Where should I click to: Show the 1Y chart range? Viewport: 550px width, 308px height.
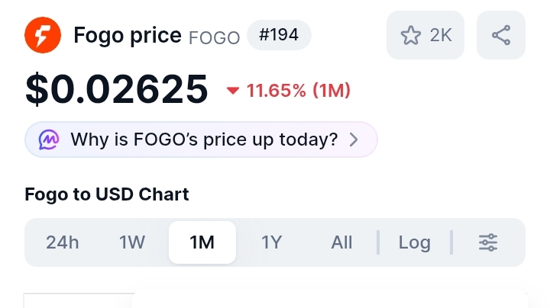click(272, 242)
